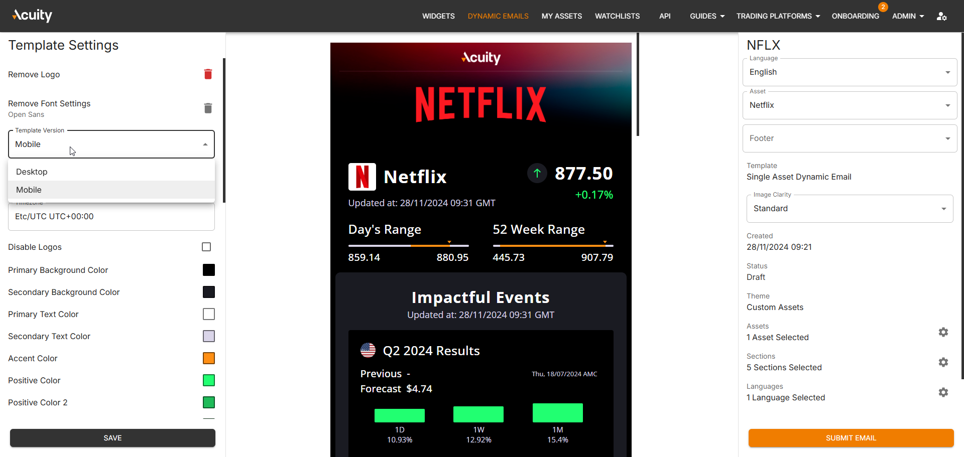
Task: Pick the orange Accent Color swatch
Action: pyautogui.click(x=209, y=358)
